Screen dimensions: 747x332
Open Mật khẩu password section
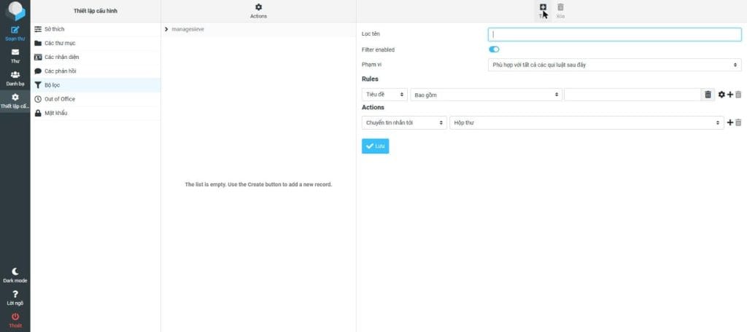tap(96, 113)
